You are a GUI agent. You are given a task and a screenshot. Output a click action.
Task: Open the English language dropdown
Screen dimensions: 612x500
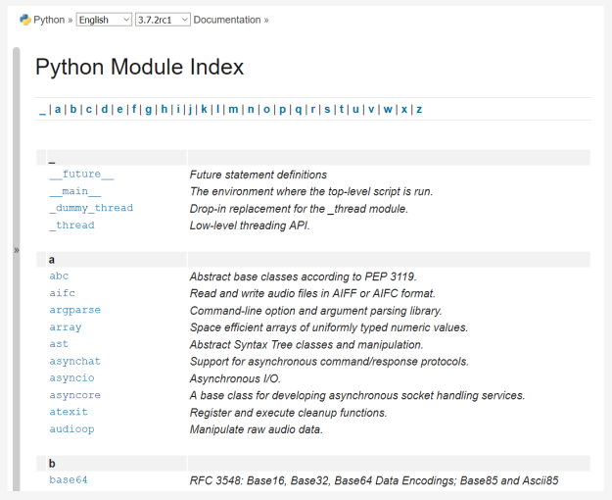coord(104,20)
